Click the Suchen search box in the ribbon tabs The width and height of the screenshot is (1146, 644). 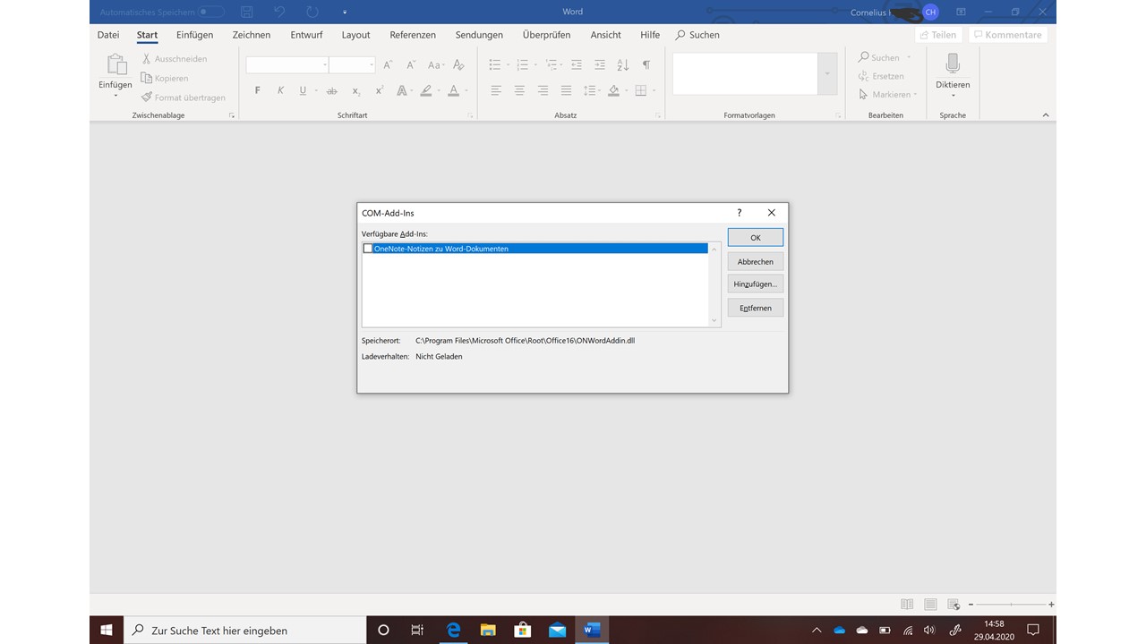(697, 35)
